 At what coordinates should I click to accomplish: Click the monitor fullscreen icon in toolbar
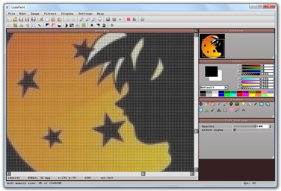pyautogui.click(x=100, y=20)
